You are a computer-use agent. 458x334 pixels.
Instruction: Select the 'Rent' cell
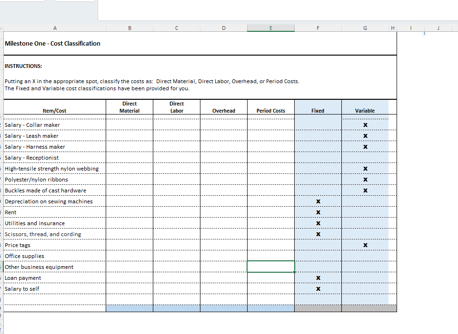coord(55,212)
